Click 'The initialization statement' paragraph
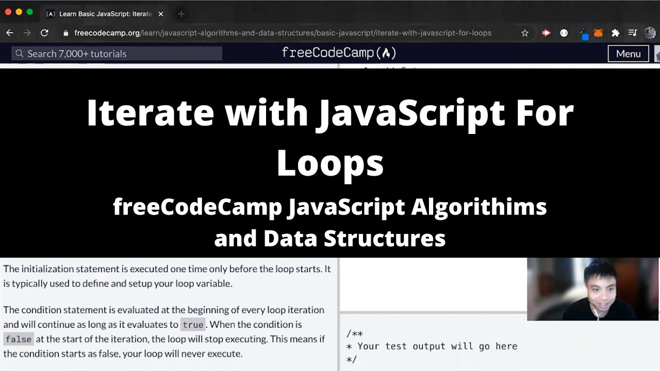 (167, 276)
